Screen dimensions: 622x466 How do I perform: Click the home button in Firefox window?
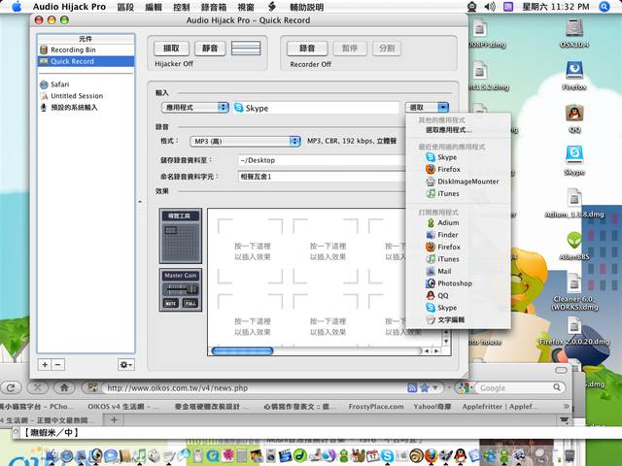pyautogui.click(x=64, y=387)
